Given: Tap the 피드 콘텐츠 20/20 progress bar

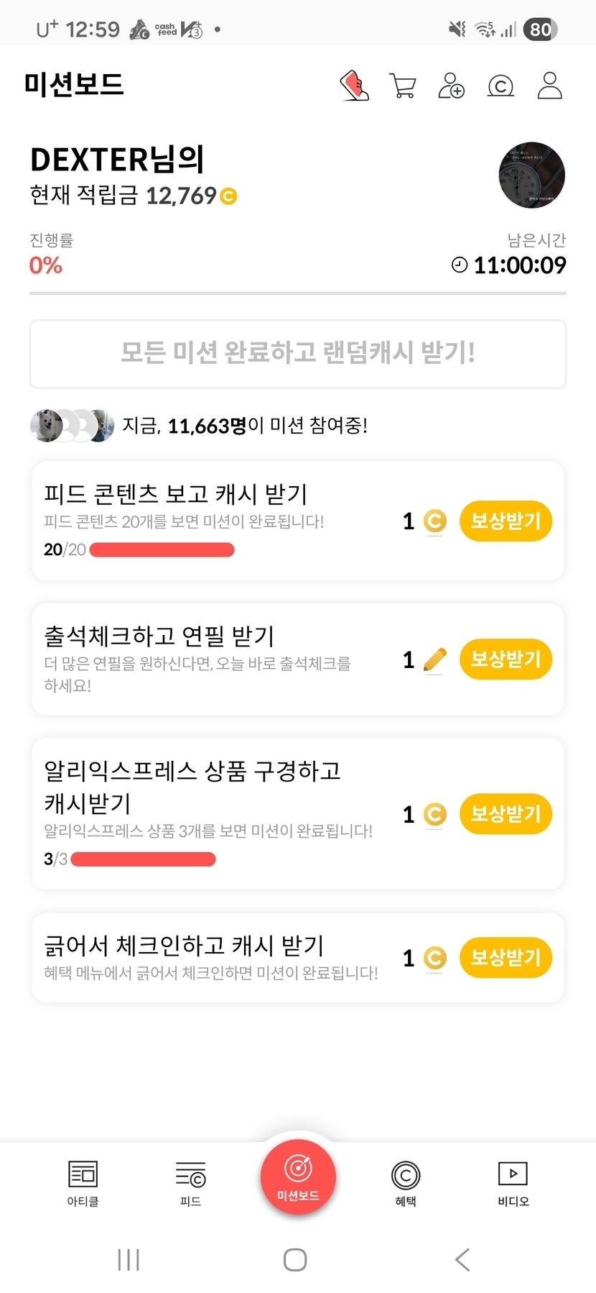Looking at the screenshot, I should (x=162, y=550).
